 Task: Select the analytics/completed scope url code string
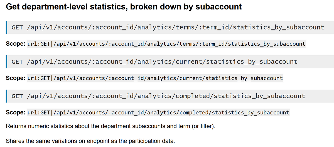pyautogui.click(x=158, y=112)
